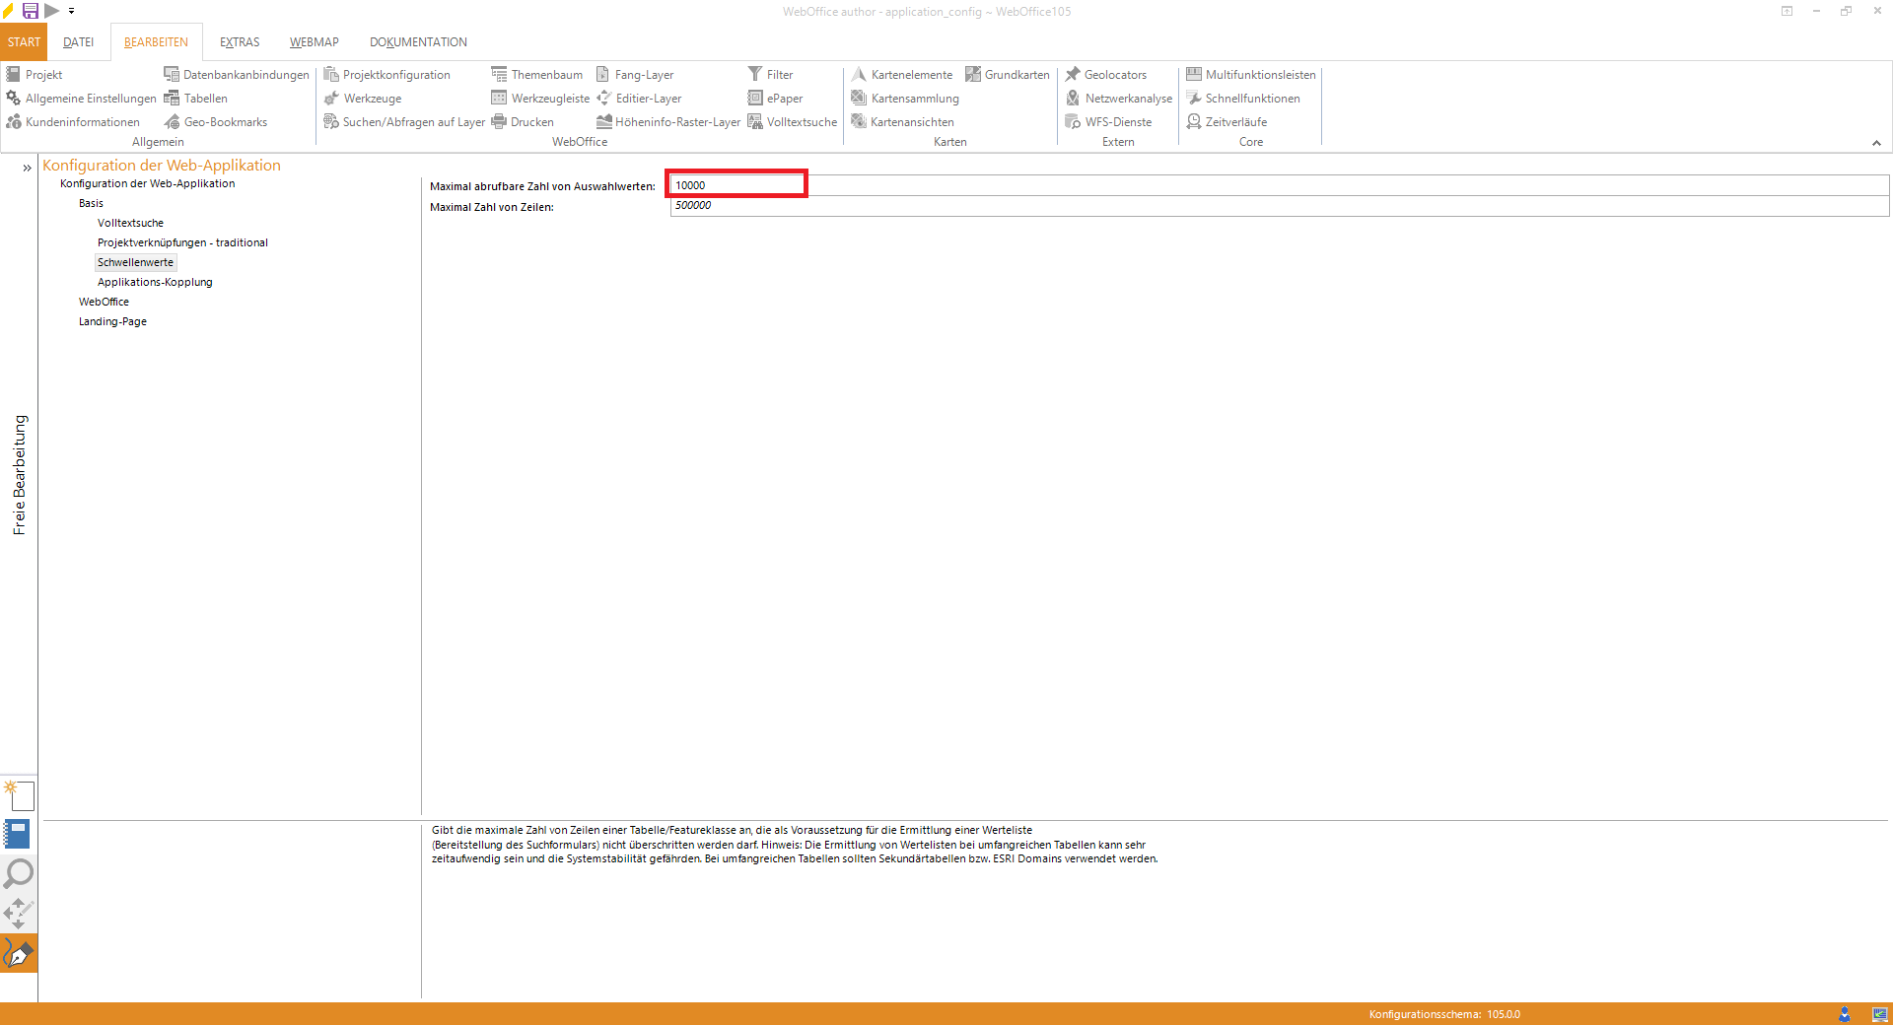Viewport: 1893px width, 1025px height.
Task: Click the Drucken ribbon item
Action: [523, 122]
